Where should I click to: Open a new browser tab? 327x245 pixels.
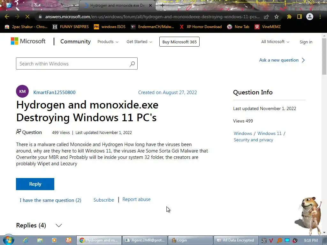[163, 6]
